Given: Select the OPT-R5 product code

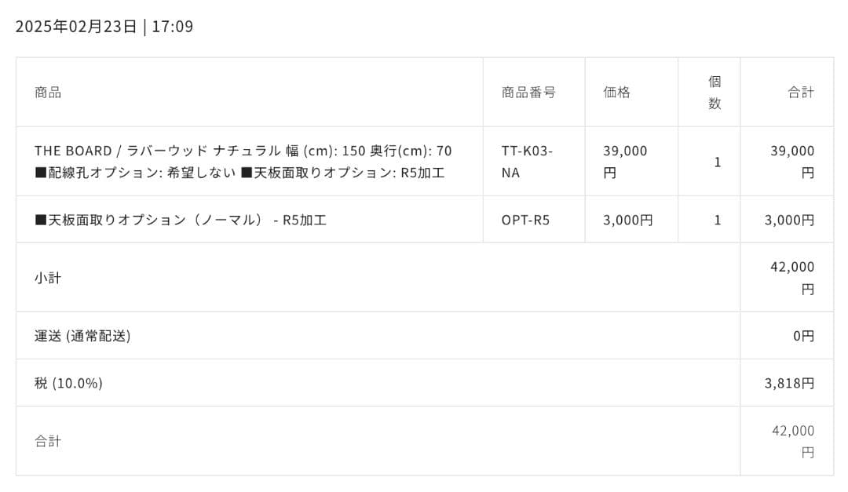Looking at the screenshot, I should pos(525,220).
